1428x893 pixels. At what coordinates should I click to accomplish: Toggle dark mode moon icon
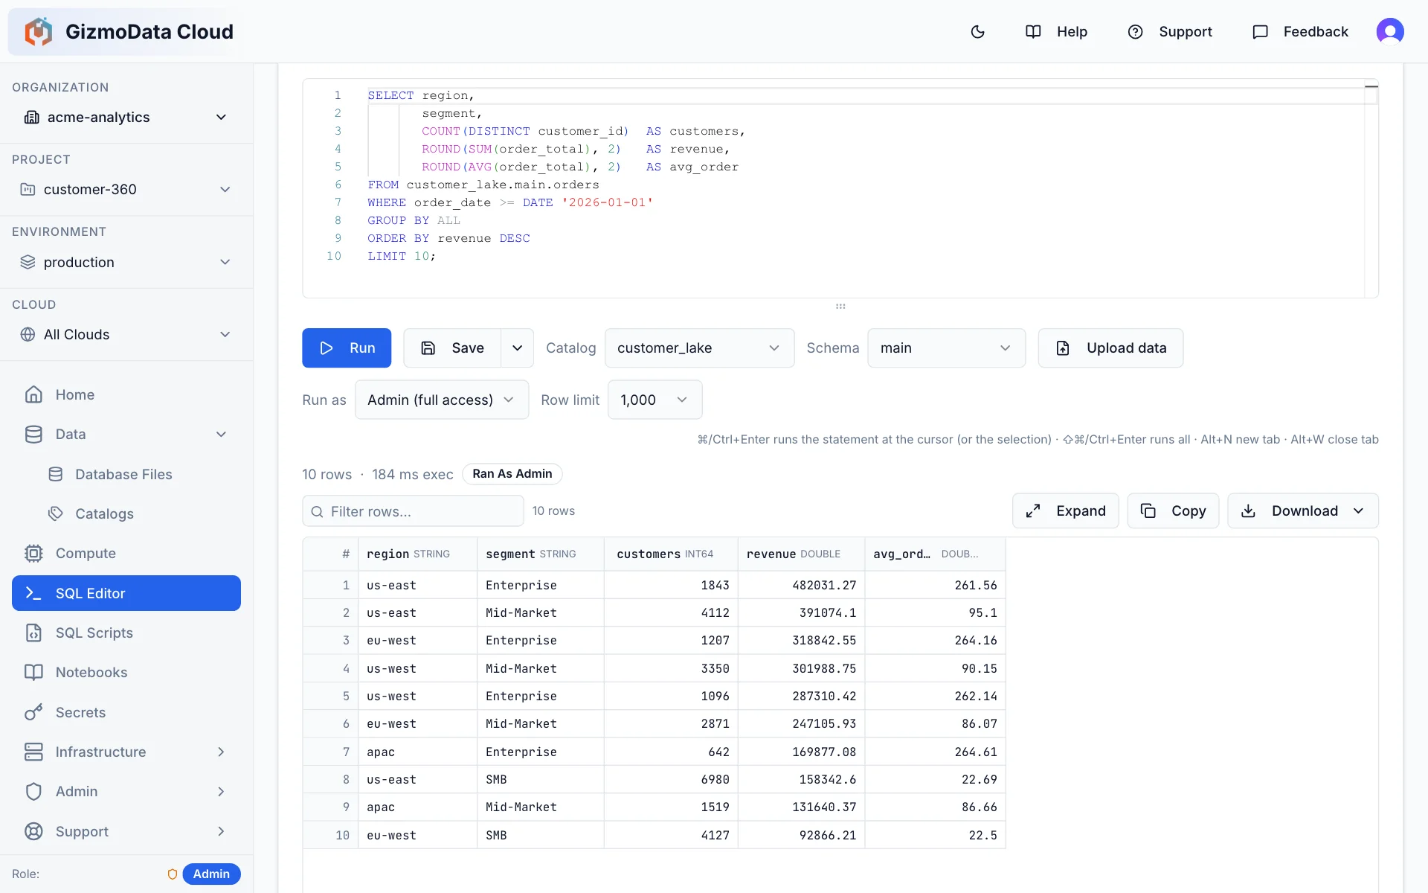coord(978,32)
